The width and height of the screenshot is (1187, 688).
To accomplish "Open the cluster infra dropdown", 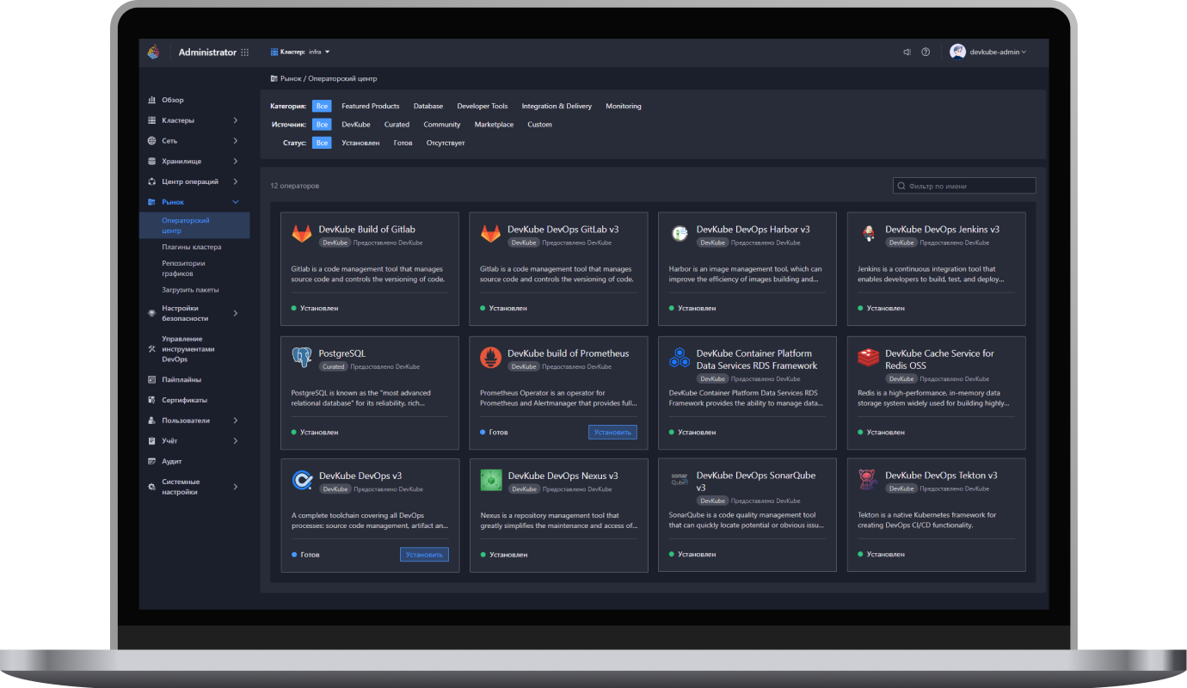I will point(300,52).
